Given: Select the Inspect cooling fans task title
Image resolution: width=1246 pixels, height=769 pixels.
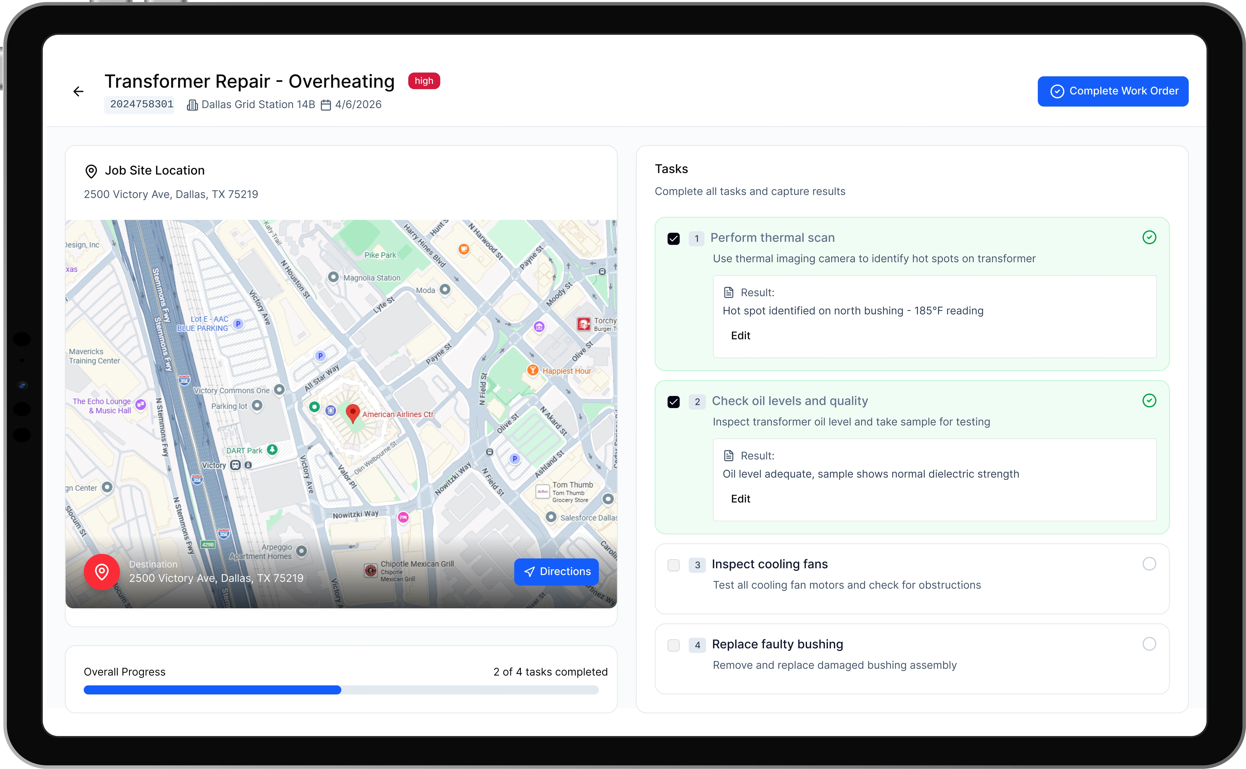Looking at the screenshot, I should (769, 564).
